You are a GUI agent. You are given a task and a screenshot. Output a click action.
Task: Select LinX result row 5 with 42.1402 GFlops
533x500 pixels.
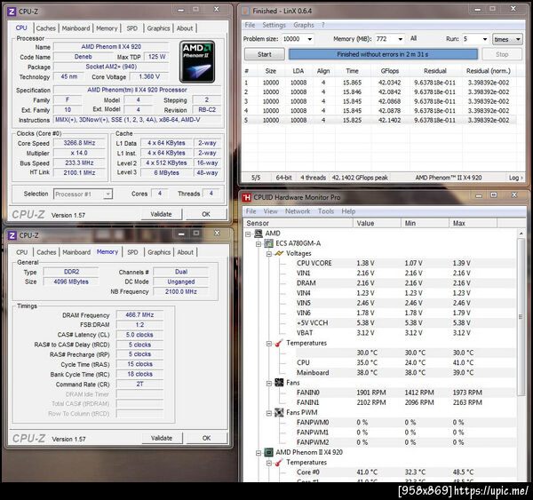click(379, 120)
